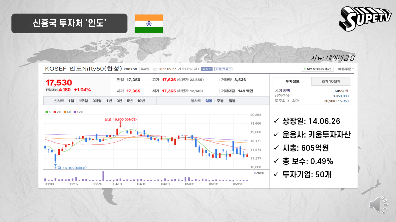This screenshot has height=222, width=396.
Task: Click the 실시간 badge button
Action: click(207, 69)
